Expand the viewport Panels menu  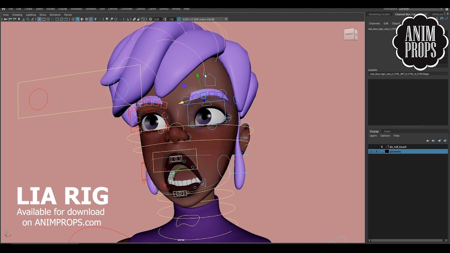pyautogui.click(x=68, y=15)
